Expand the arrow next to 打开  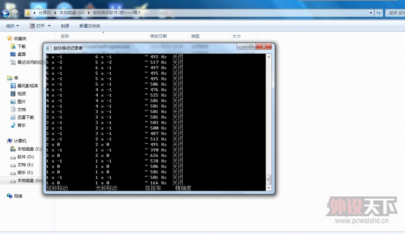pos(49,26)
